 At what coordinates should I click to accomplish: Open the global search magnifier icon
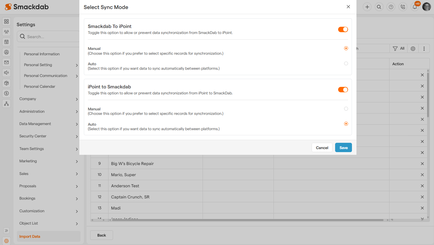pyautogui.click(x=379, y=7)
